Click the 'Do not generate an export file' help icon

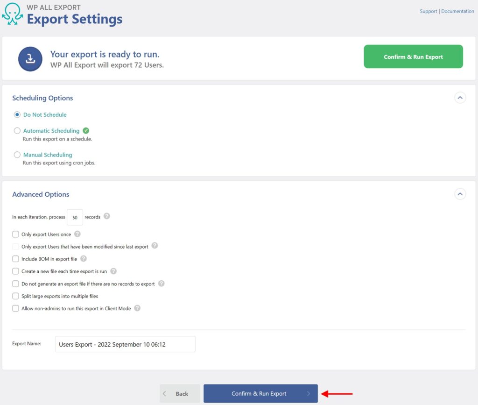tap(162, 284)
